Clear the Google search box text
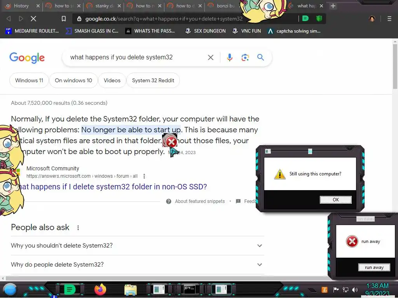398x298 pixels. pos(210,57)
